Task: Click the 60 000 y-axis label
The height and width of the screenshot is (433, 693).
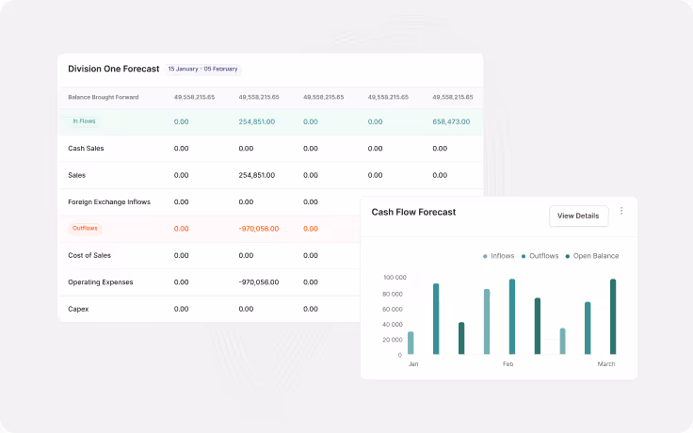Action: [393, 310]
